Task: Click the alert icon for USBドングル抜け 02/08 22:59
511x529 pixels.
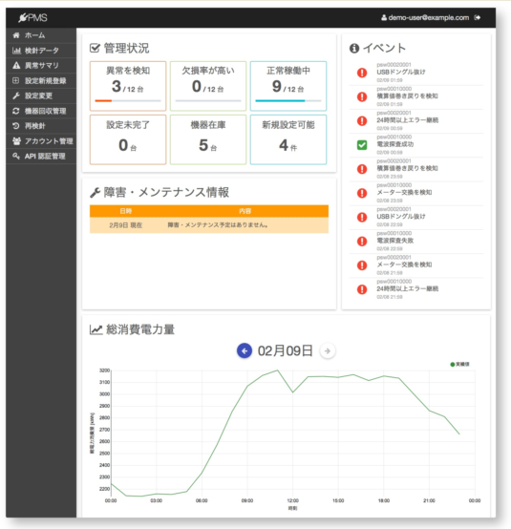Action: [x=362, y=217]
